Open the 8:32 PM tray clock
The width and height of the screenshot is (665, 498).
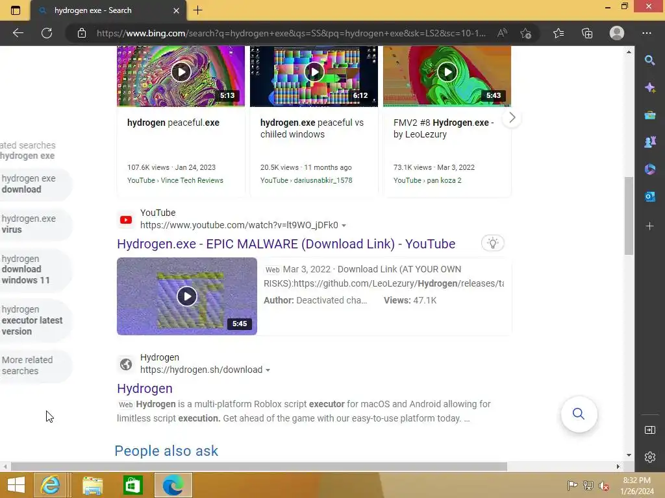coord(636,486)
